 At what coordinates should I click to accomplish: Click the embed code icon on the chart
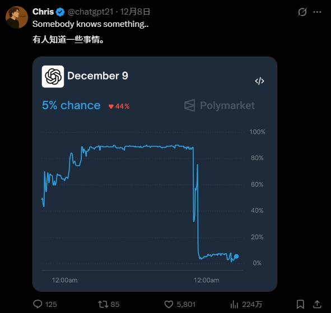(x=259, y=81)
